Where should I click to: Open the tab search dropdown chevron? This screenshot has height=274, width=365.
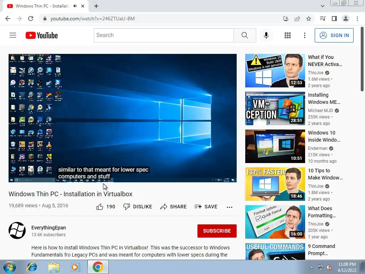point(322,6)
